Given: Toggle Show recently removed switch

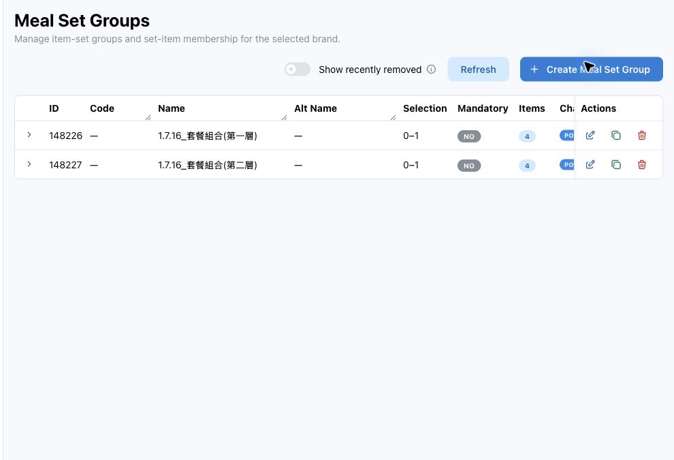Looking at the screenshot, I should [298, 70].
